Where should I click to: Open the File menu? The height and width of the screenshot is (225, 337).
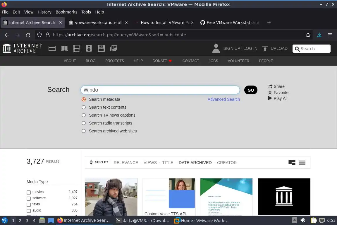5,12
